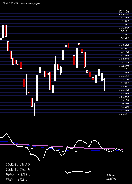The width and height of the screenshot is (132, 184).
Task: Click inside the MACD inset panel
Action: point(73,171)
